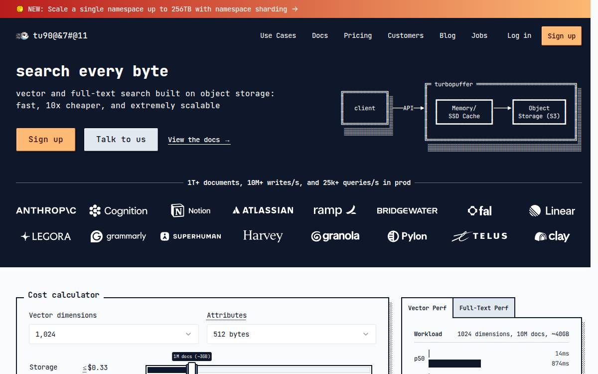Click the hero Sign up button
598x374 pixels.
tap(46, 140)
